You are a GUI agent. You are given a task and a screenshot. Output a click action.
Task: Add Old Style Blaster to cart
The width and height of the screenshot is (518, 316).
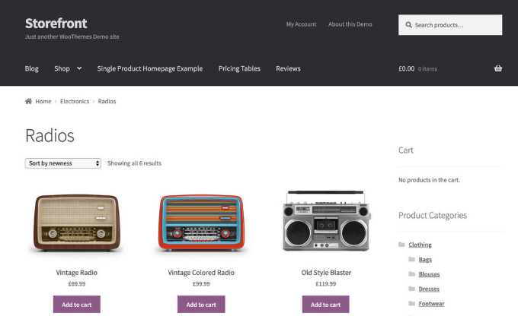click(325, 305)
